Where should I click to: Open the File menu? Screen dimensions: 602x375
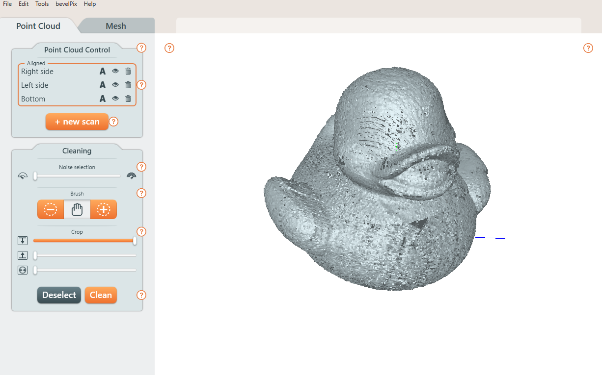click(x=7, y=4)
